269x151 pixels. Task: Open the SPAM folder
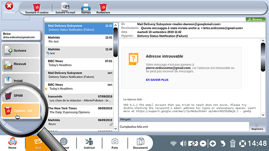click(21, 96)
